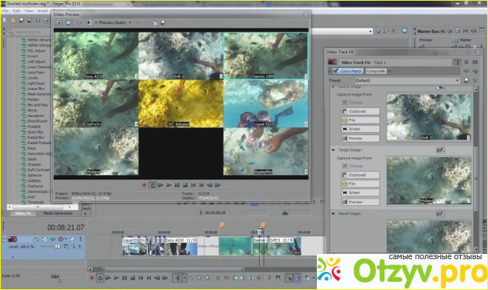Viewport: 488px width, 290px height.
Task: Click the timeline horizontal scrollbar
Action: pos(173,270)
